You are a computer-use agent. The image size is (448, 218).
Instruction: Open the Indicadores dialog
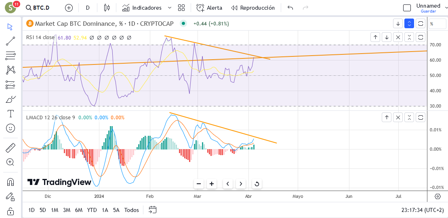142,8
